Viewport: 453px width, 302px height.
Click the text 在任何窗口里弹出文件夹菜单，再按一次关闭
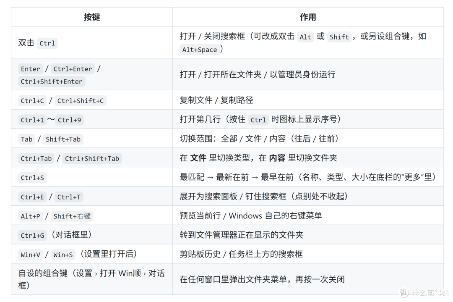click(x=262, y=279)
